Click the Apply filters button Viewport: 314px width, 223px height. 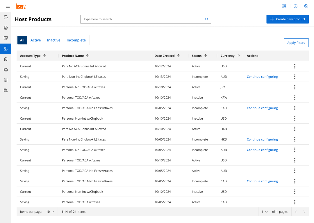click(x=296, y=43)
